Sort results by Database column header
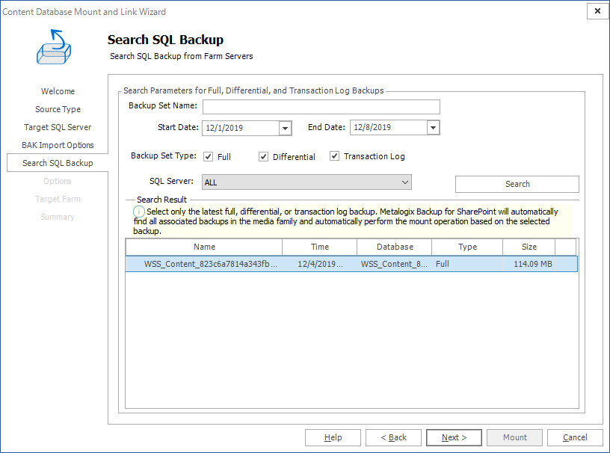610x453 pixels. [395, 247]
